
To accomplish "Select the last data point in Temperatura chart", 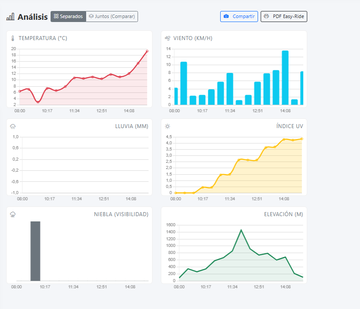I will (x=147, y=51).
